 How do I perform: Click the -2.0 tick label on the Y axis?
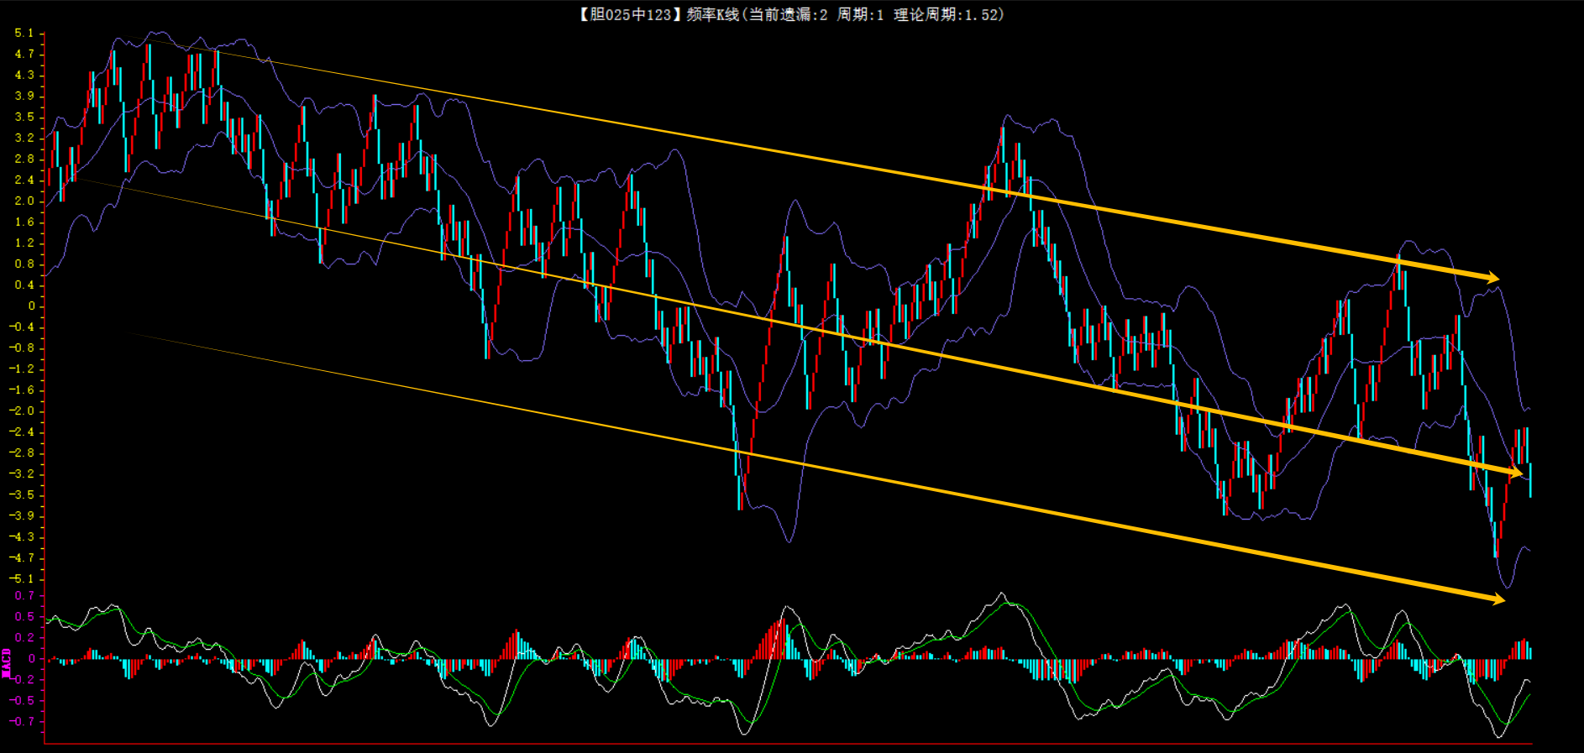tap(23, 411)
